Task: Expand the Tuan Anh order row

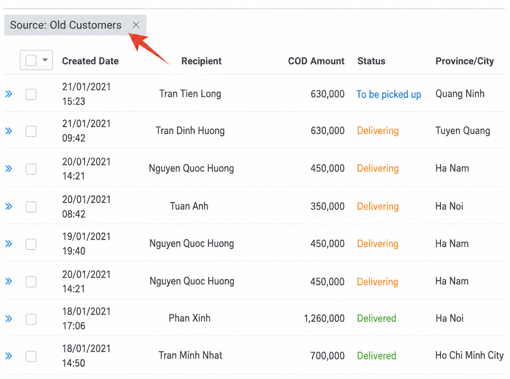Action: pos(9,207)
